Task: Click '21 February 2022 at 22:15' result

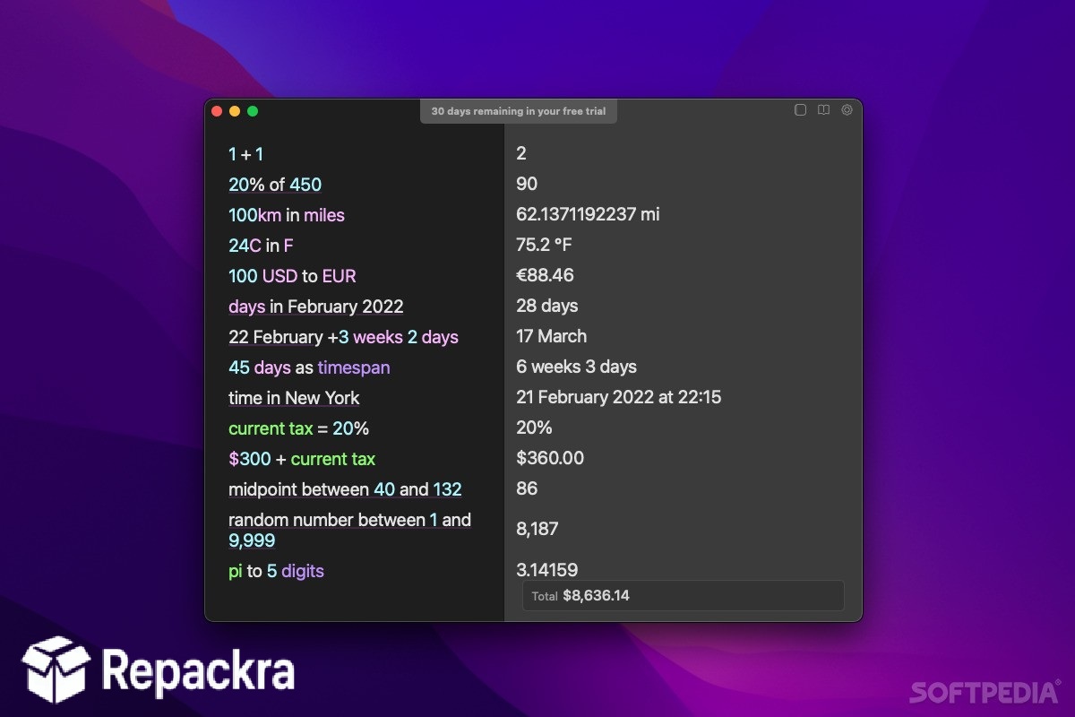Action: [x=618, y=397]
